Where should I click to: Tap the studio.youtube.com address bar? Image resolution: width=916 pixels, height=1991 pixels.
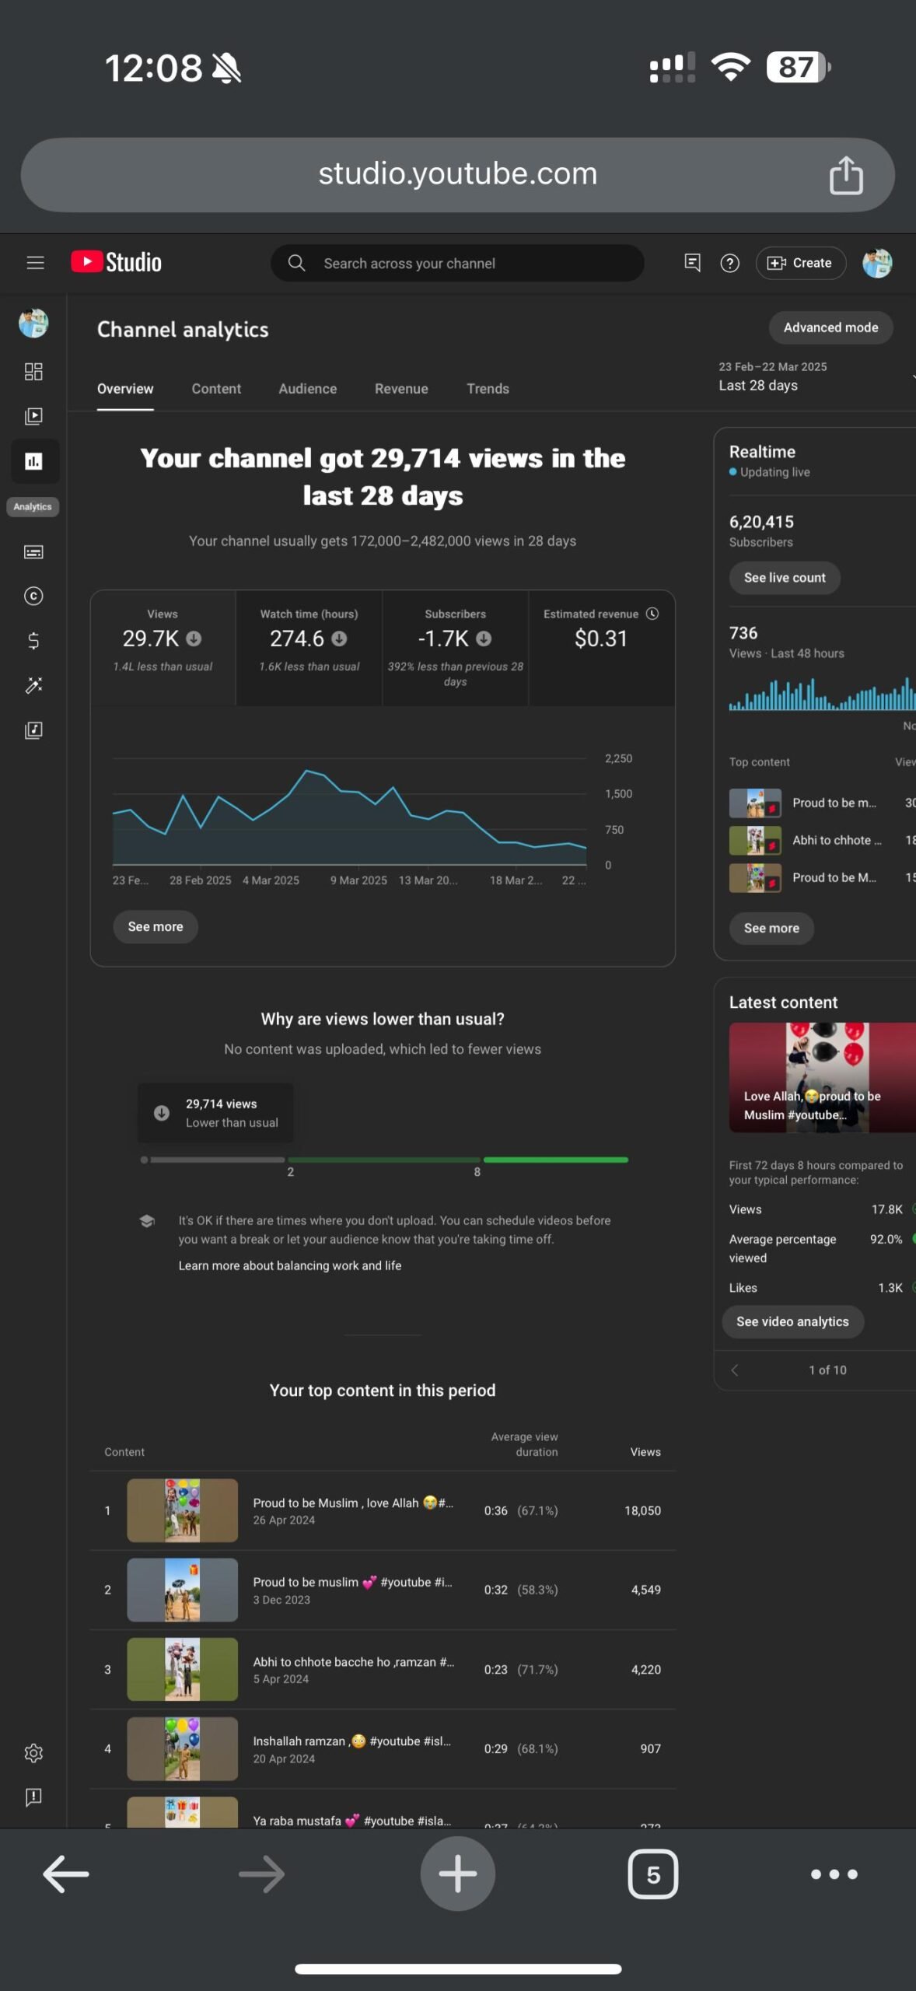(457, 174)
